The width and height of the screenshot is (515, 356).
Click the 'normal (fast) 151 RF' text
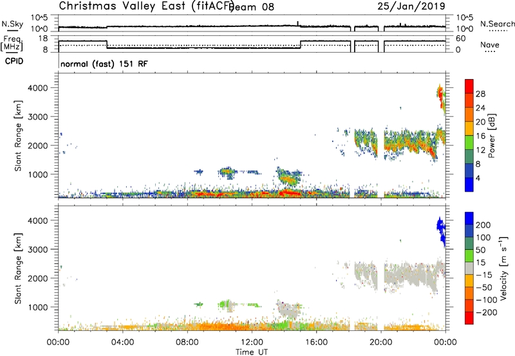[104, 64]
